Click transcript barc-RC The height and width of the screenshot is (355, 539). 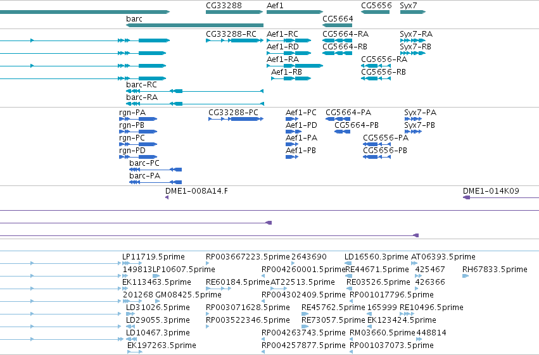tap(195, 91)
